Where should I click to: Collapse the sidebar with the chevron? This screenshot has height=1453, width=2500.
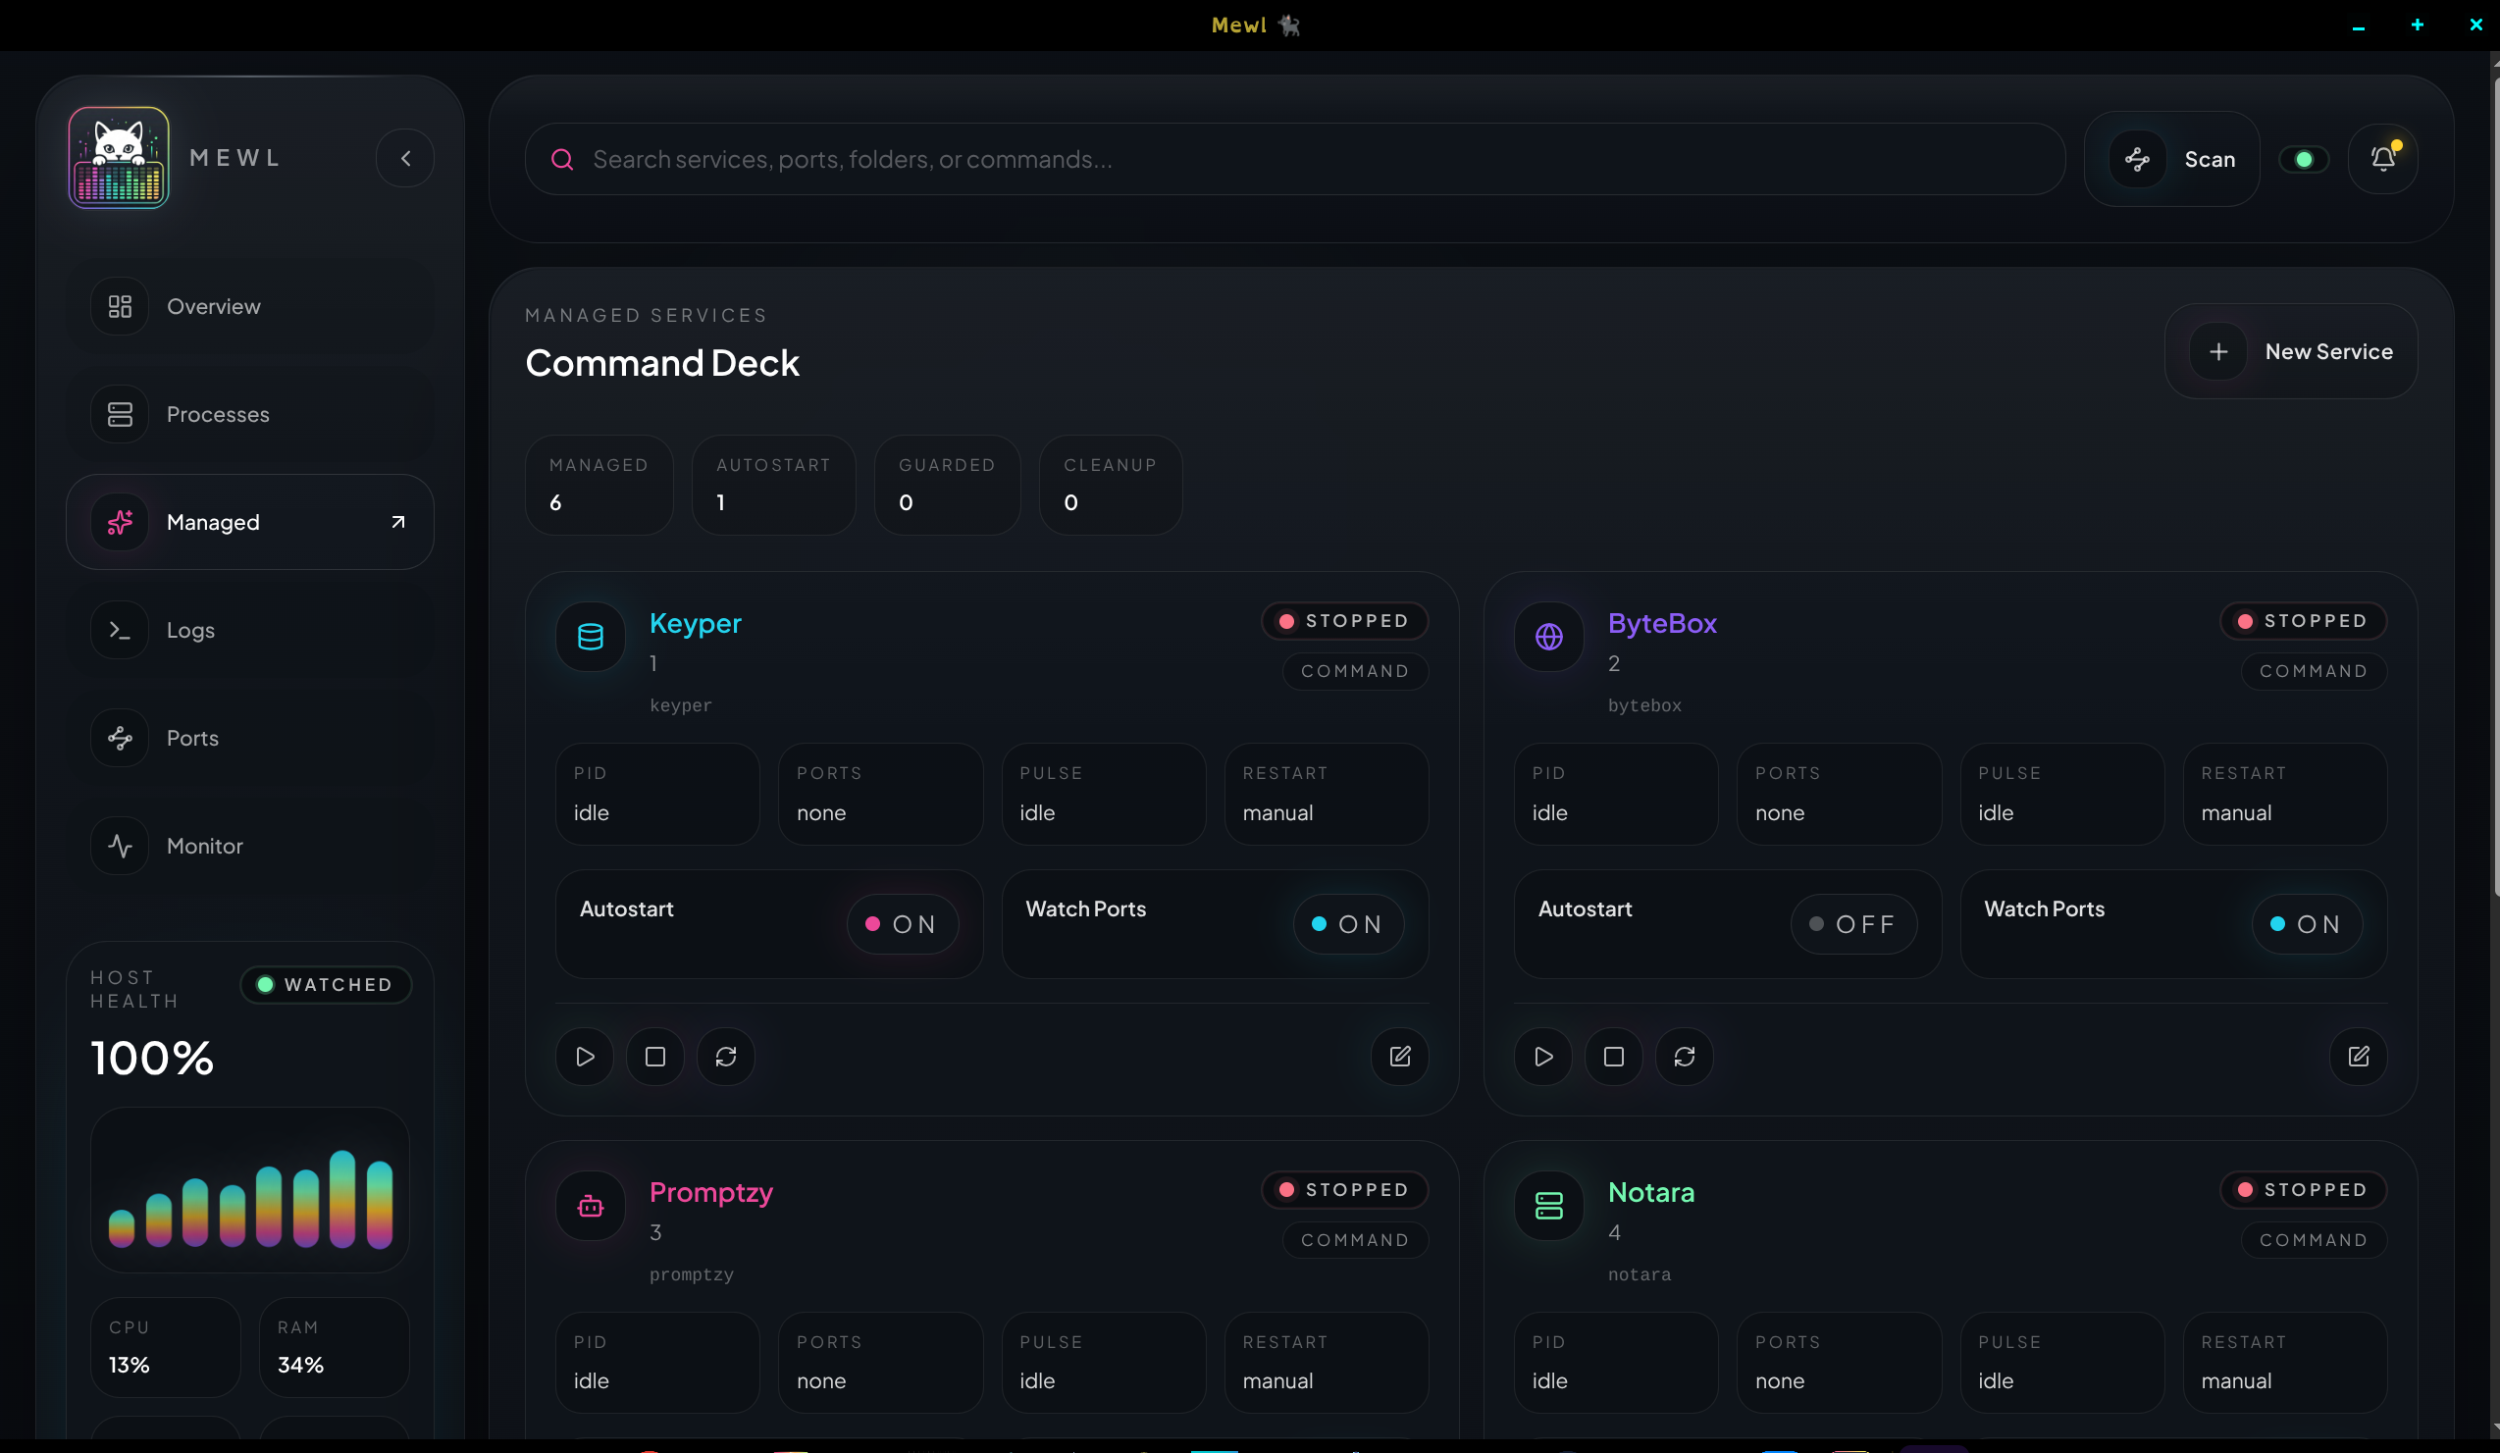pos(405,158)
